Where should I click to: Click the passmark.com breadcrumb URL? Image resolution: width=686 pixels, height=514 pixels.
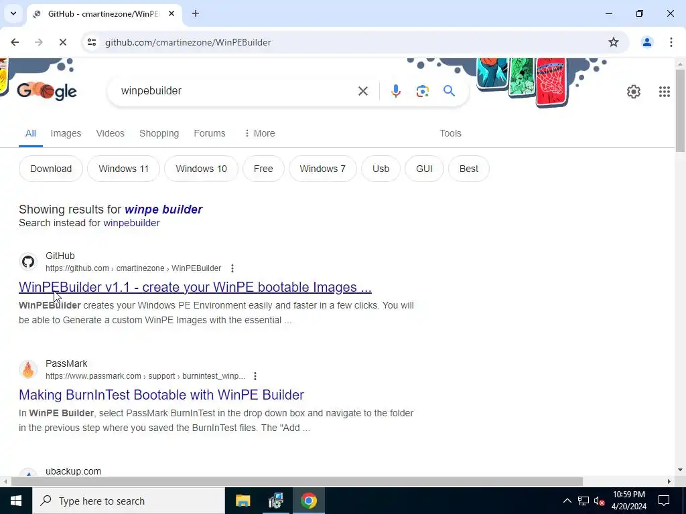(x=145, y=376)
